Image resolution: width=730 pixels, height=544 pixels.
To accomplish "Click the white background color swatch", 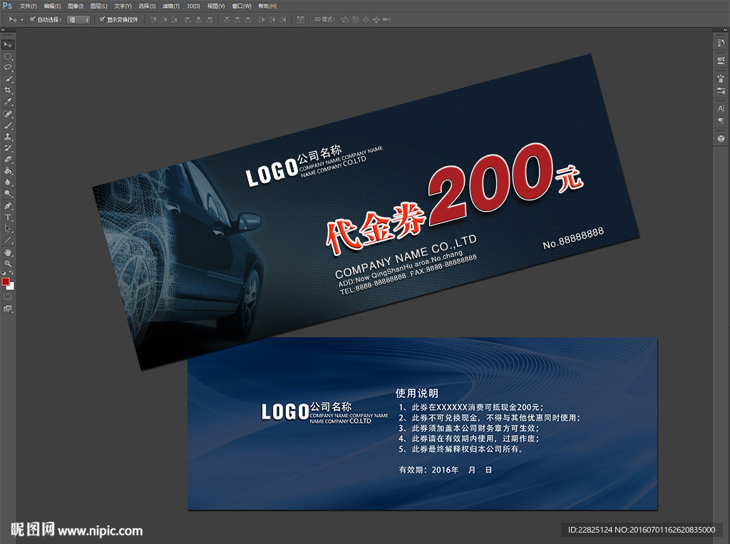I will (11, 287).
